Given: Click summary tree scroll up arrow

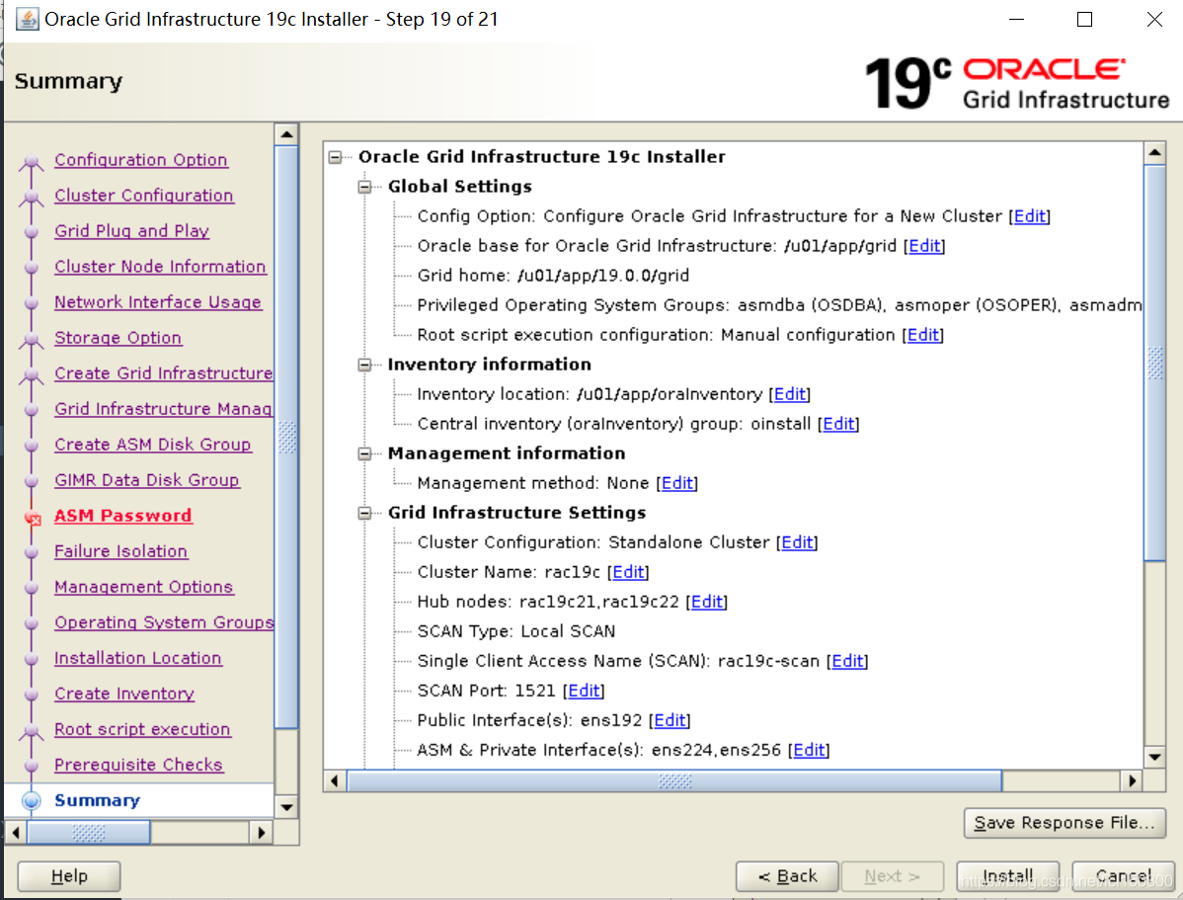Looking at the screenshot, I should click(x=1154, y=152).
